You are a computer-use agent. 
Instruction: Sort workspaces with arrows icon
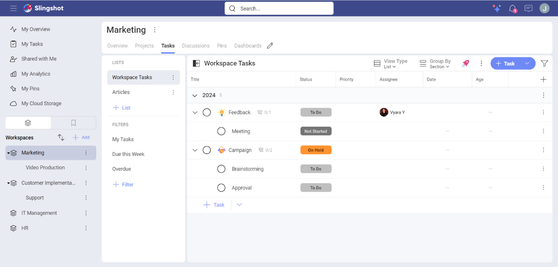[x=61, y=137]
